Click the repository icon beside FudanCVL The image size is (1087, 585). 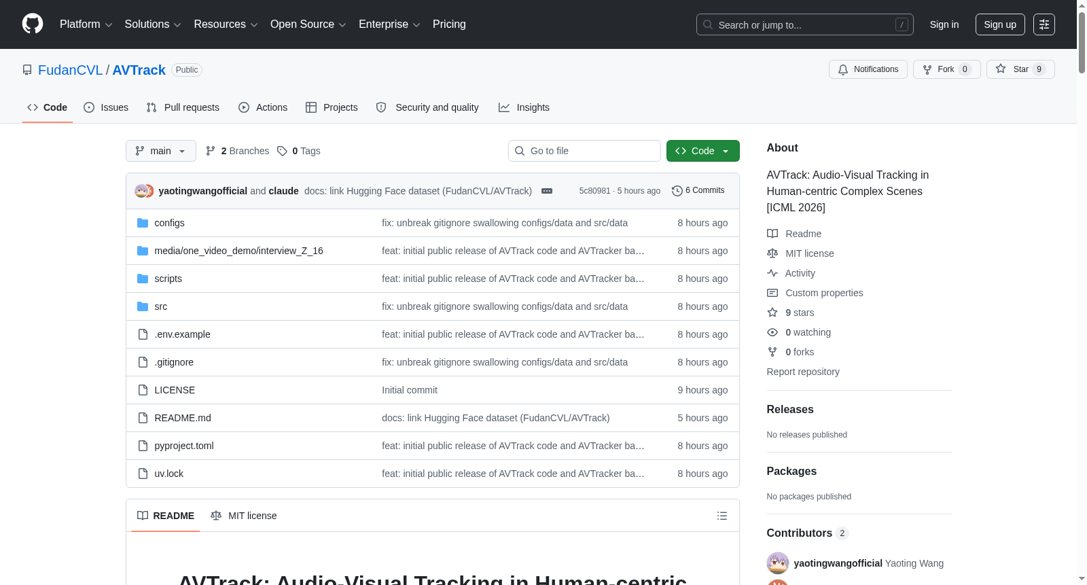pos(27,70)
